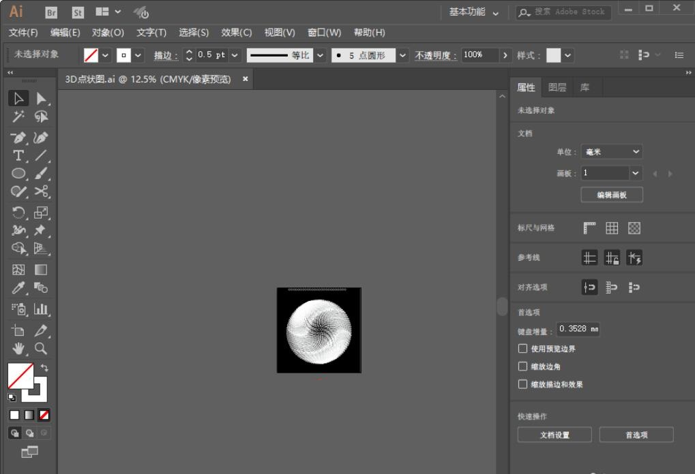695x474 pixels.
Task: Enable 使用预览边界 checkbox
Action: [523, 349]
